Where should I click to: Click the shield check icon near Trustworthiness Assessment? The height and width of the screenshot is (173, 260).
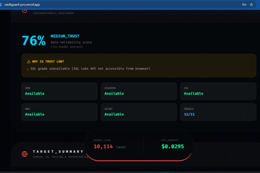click(x=25, y=11)
